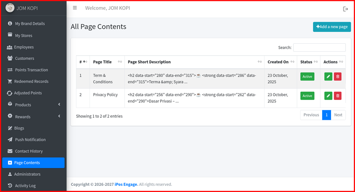The height and width of the screenshot is (192, 355).
Task: Expand the Rewards submenu
Action: point(33,117)
